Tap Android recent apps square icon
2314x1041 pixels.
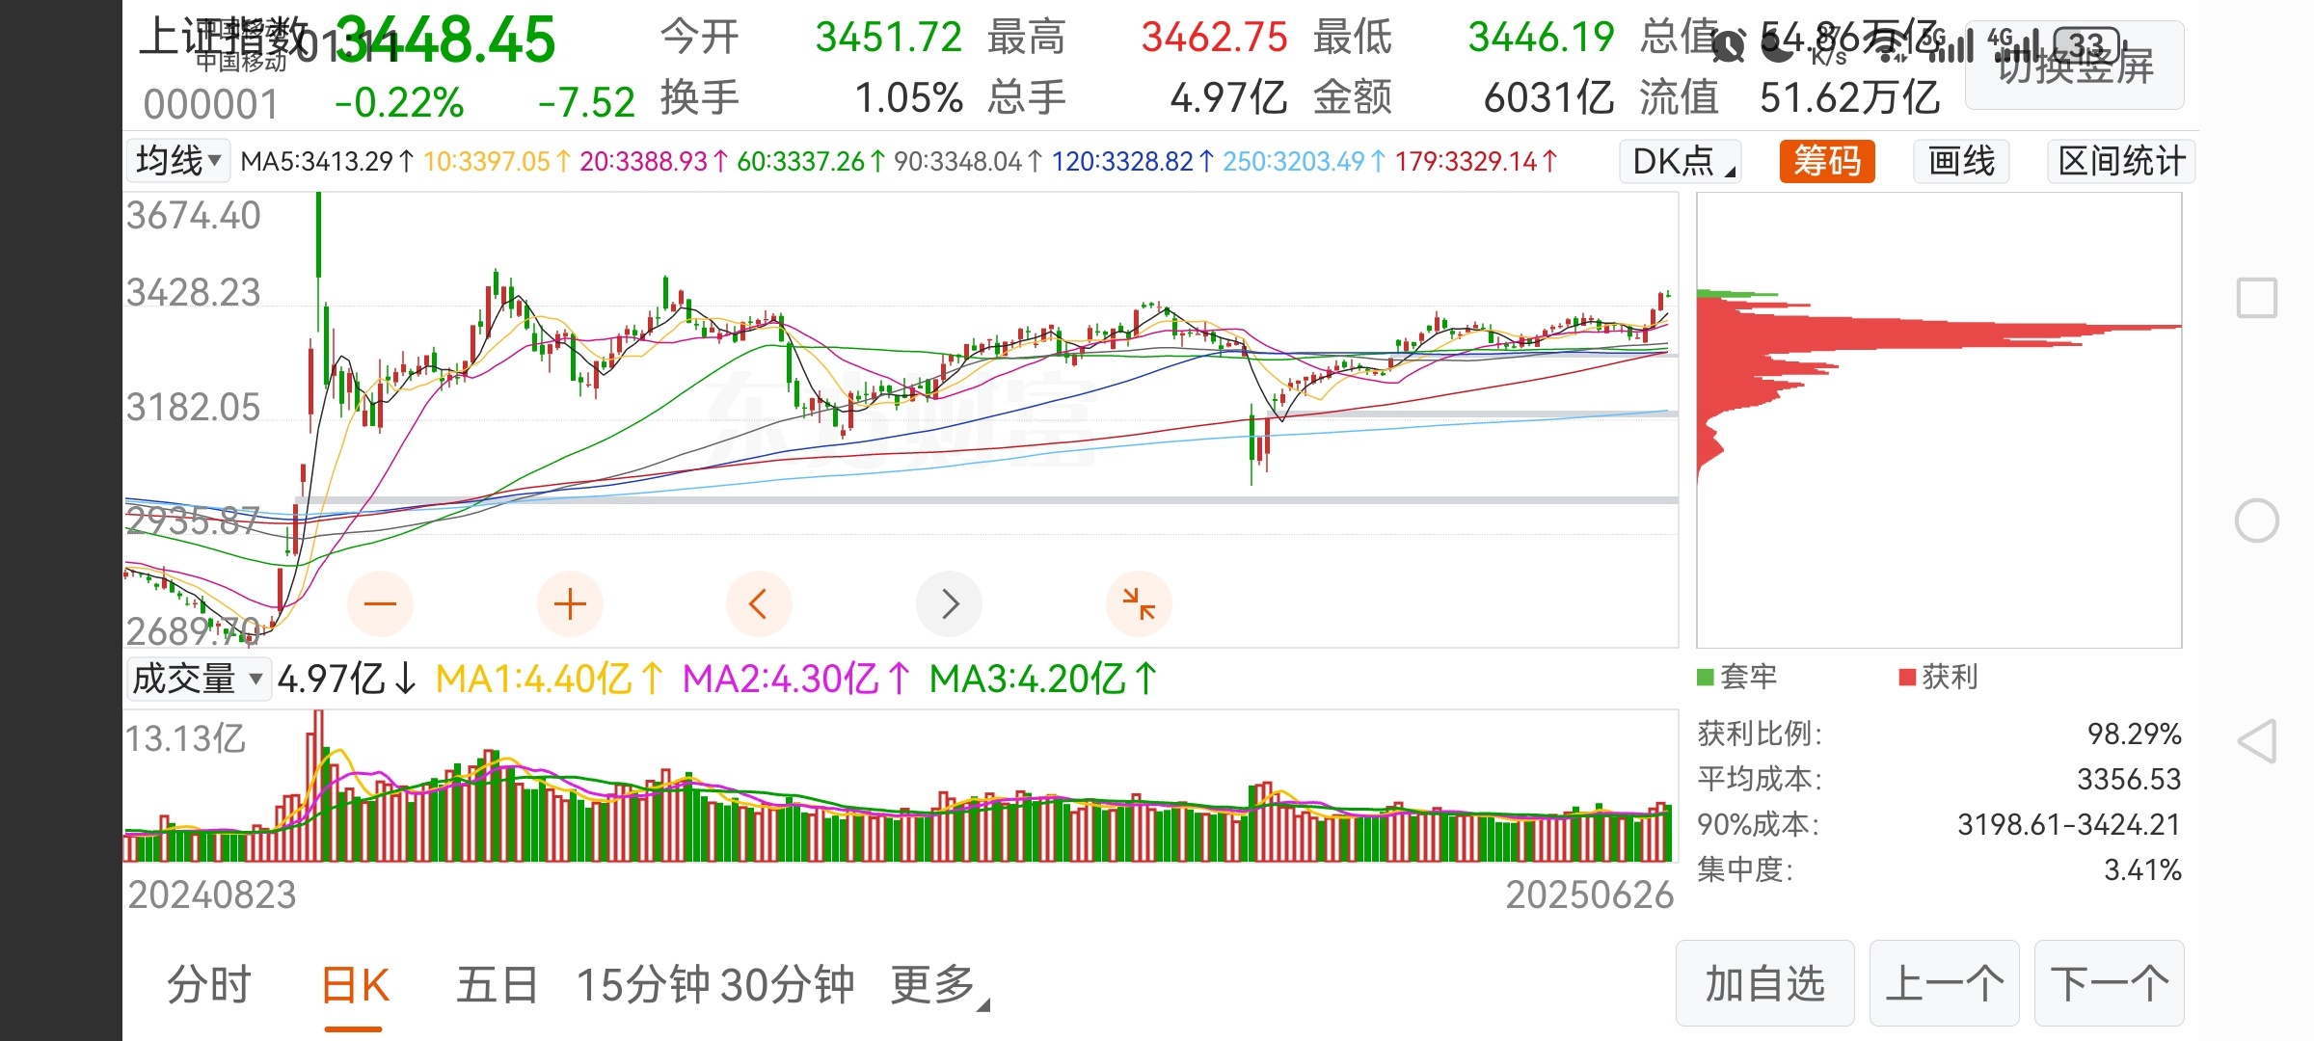[2256, 298]
